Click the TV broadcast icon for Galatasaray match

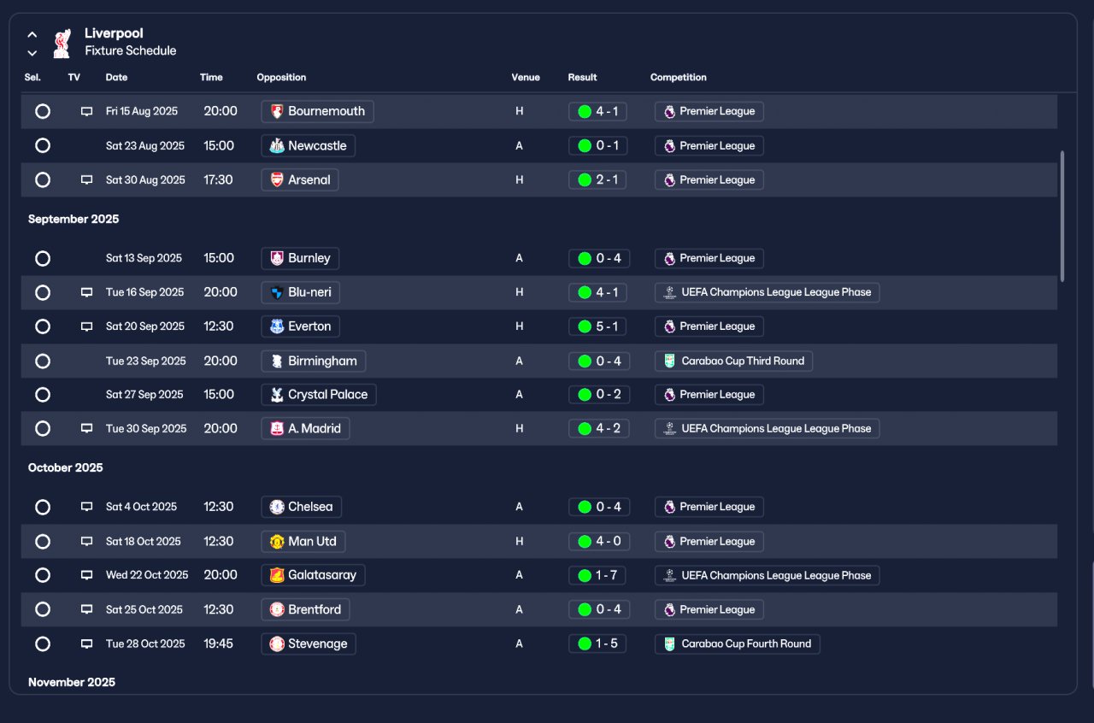click(86, 575)
